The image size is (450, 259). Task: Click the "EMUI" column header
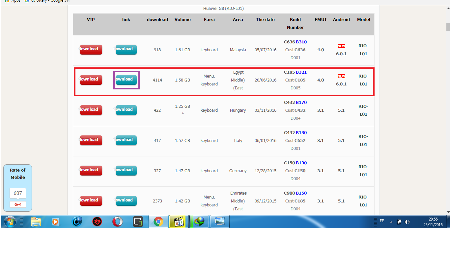pyautogui.click(x=321, y=19)
